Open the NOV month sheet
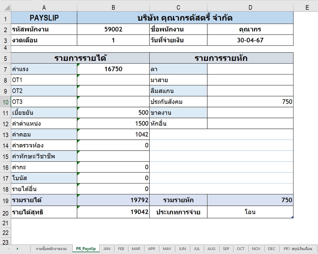Image resolution: width=318 pixels, height=254 pixels. [256, 248]
